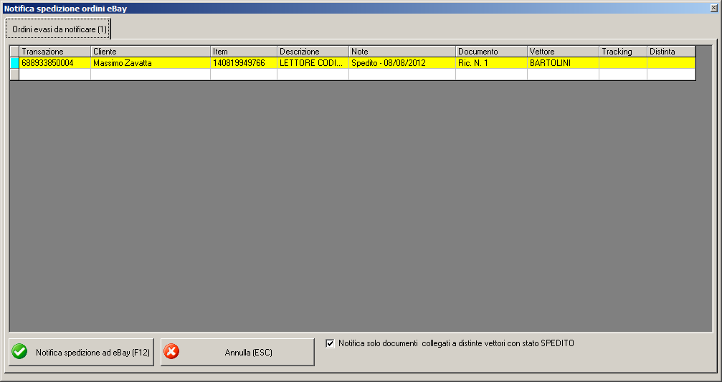
Task: Close the Notifica spedizione ordini eBay window
Action: tap(713, 8)
